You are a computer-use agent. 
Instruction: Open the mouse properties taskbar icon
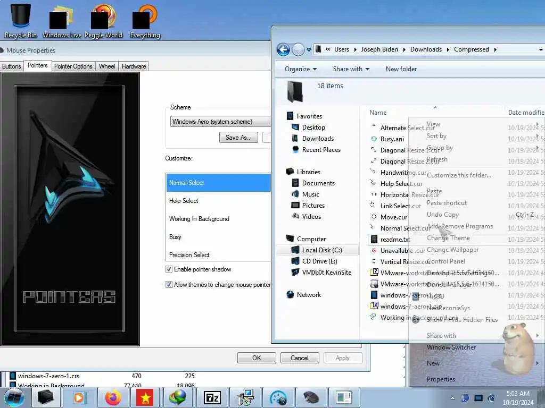[311, 397]
